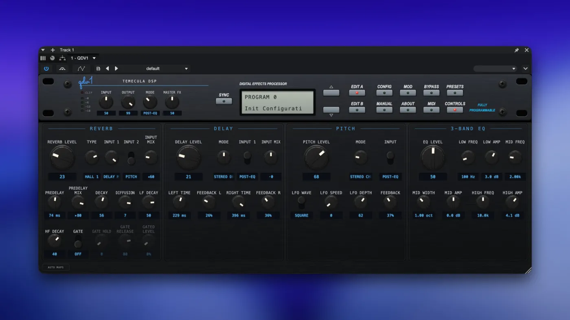Click the PITCH LEVEL knob

pyautogui.click(x=316, y=157)
